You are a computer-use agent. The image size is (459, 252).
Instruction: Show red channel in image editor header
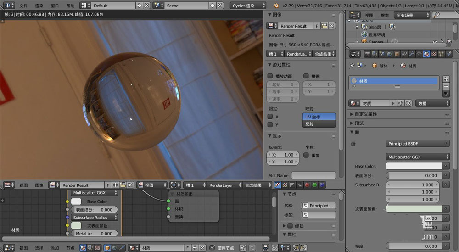(307, 185)
